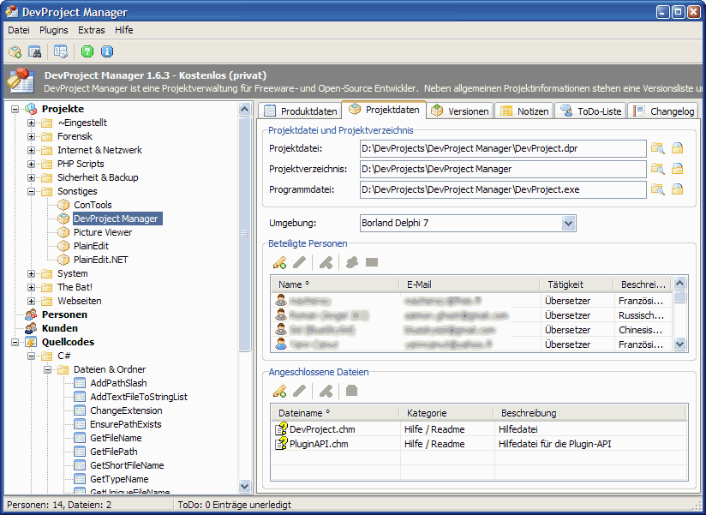
Task: Sort persons by Tätigkeit column header
Action: coord(577,284)
